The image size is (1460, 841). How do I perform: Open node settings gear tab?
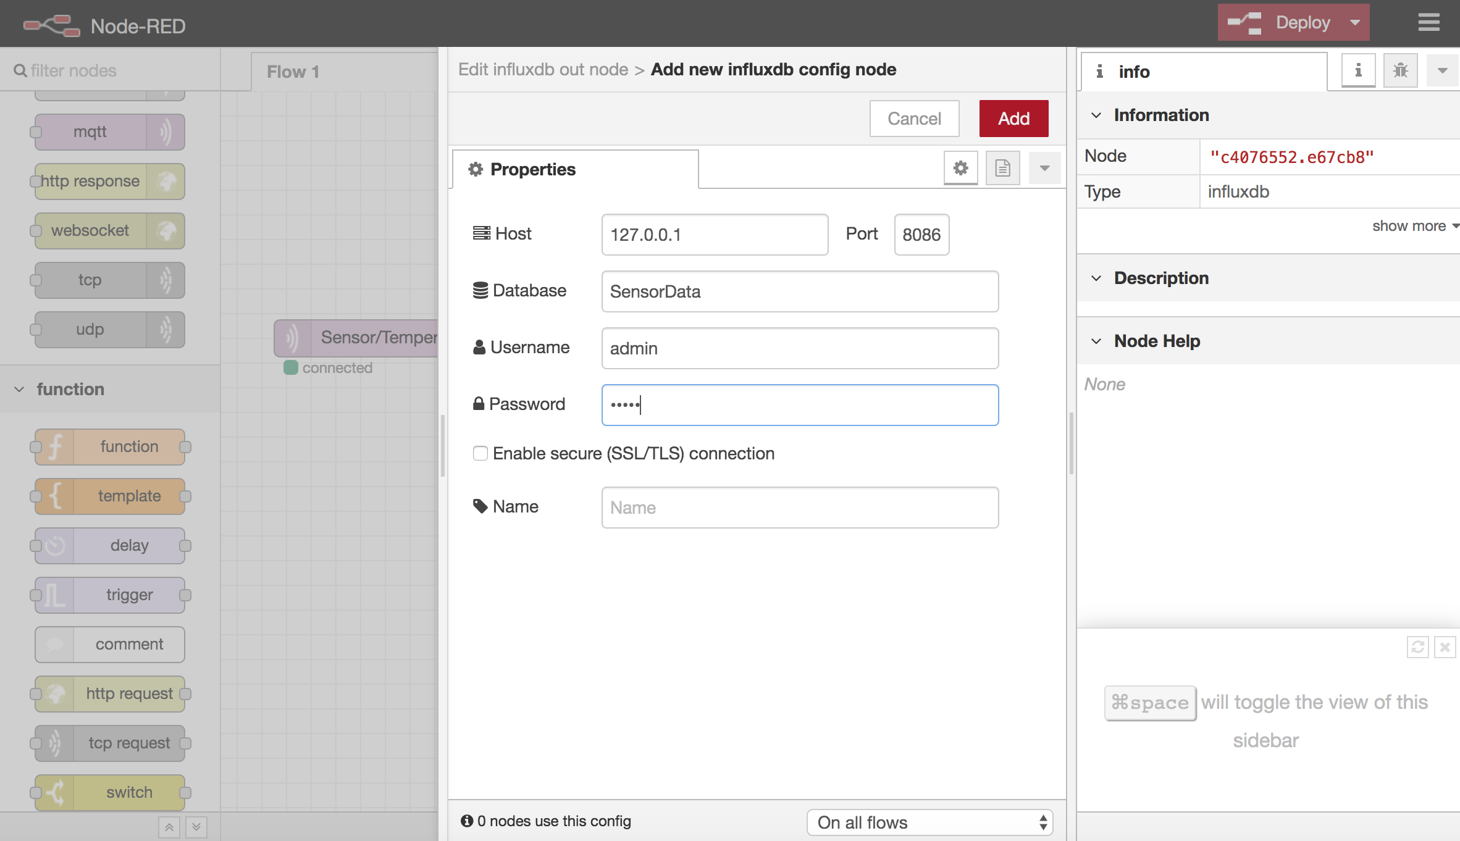click(960, 168)
